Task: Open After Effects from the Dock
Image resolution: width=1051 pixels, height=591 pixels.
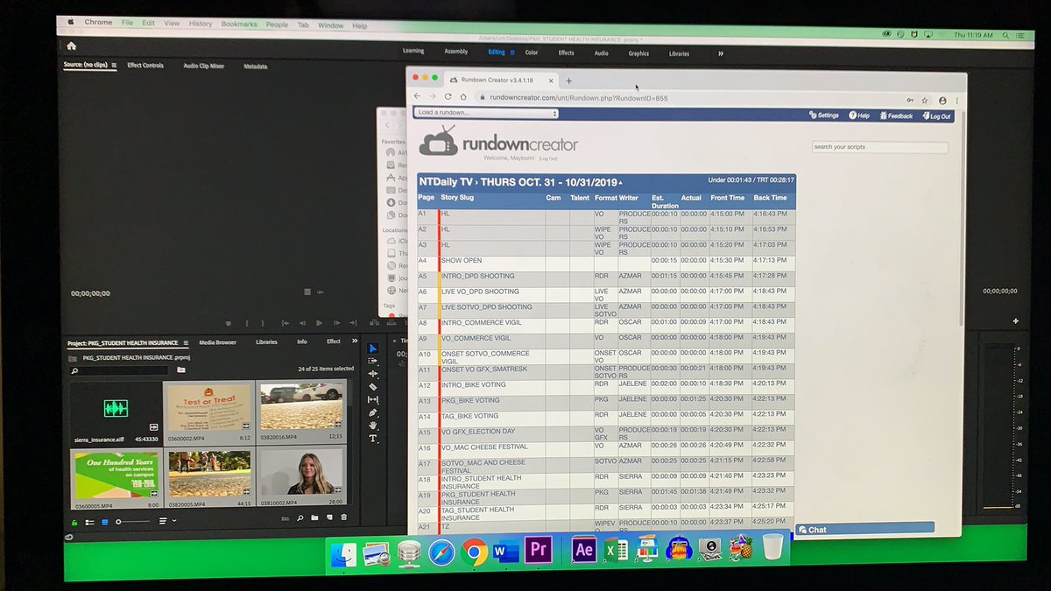Action: point(584,550)
